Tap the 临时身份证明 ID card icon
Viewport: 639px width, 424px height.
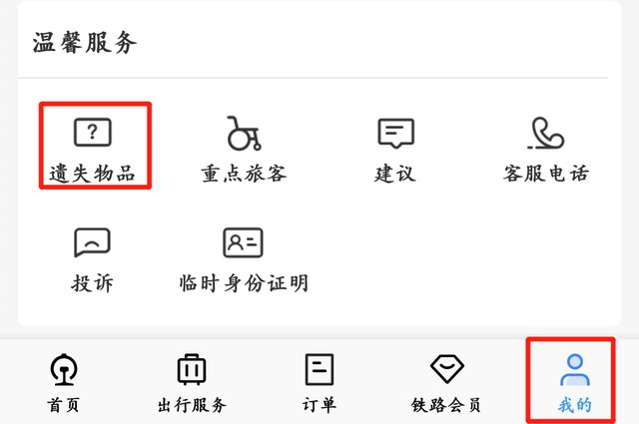[243, 242]
